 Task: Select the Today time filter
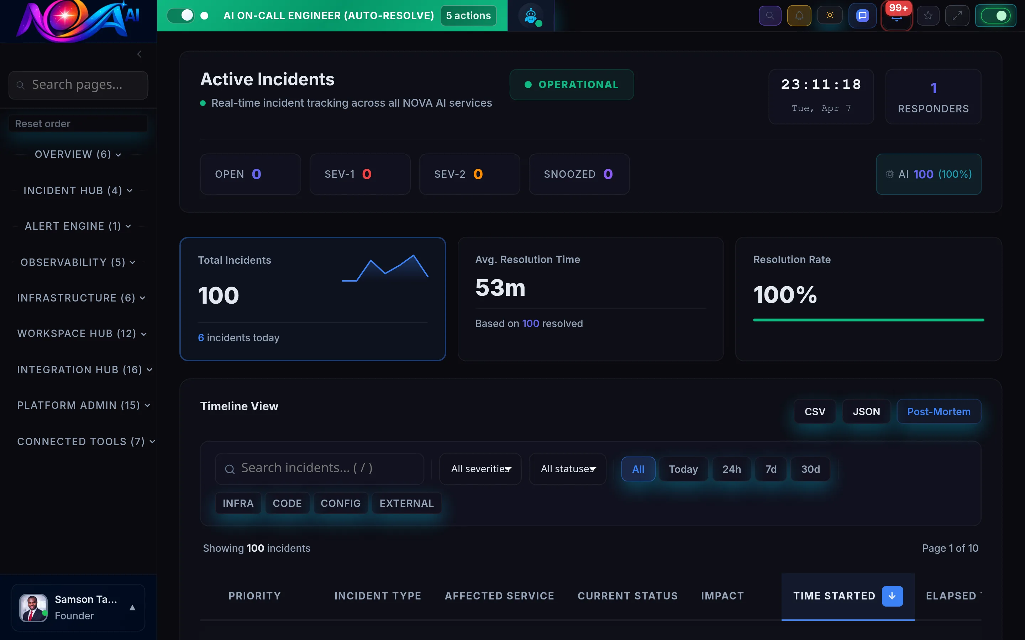coord(683,469)
